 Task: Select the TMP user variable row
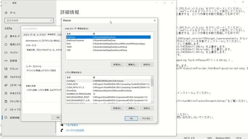(108, 50)
